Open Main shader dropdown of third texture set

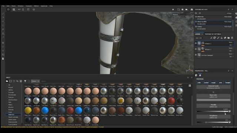(228, 27)
